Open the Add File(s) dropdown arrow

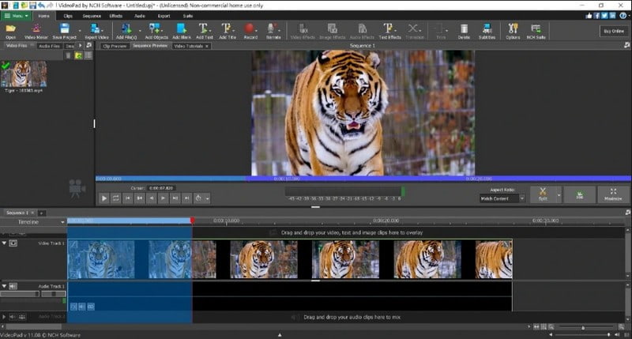coord(140,31)
